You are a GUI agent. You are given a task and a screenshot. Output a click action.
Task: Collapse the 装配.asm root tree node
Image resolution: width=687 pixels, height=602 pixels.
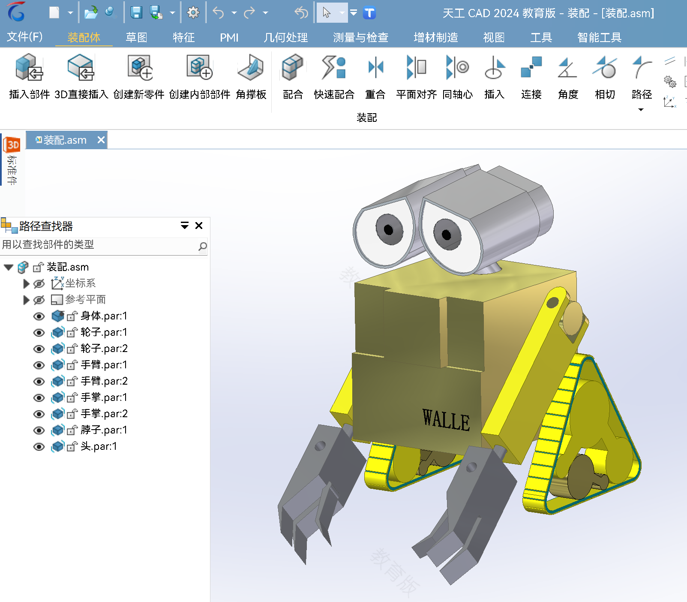click(9, 268)
